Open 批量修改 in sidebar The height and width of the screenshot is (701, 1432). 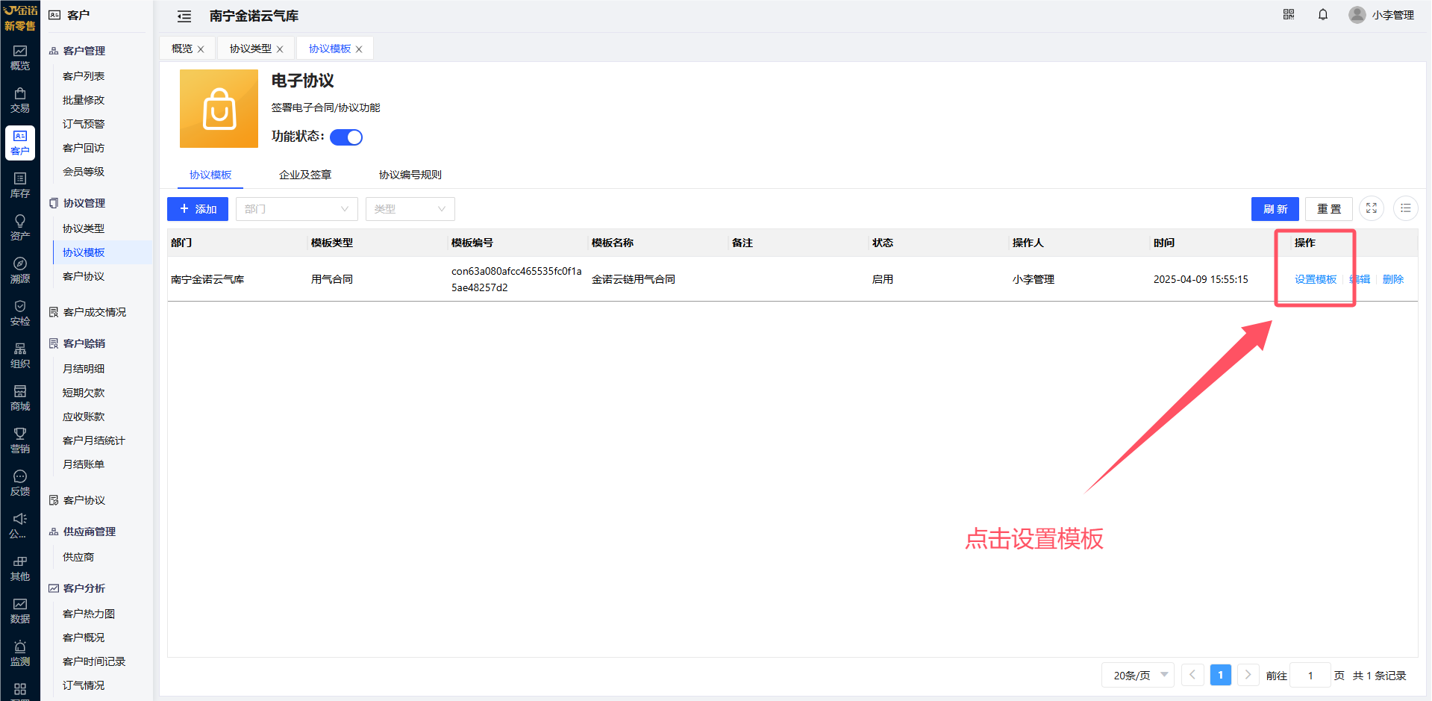[x=84, y=100]
